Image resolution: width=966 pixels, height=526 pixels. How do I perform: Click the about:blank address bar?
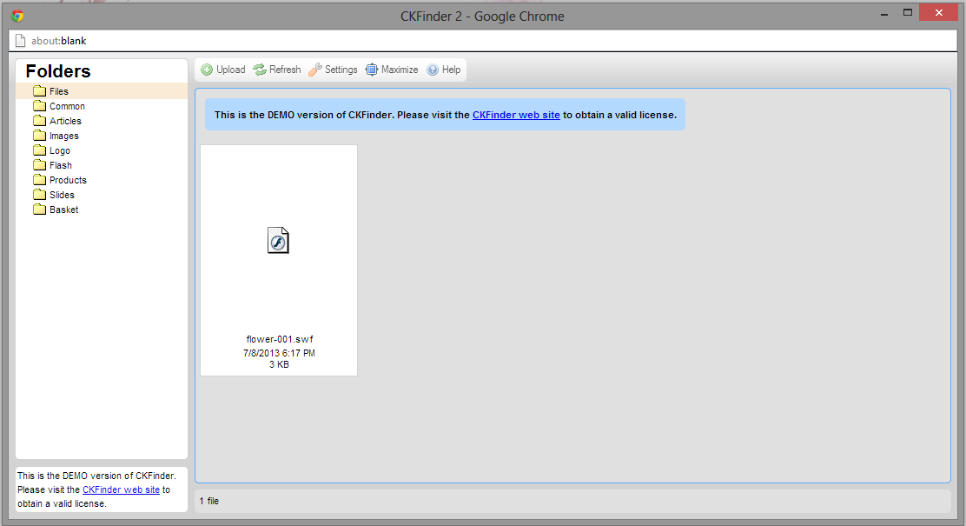[x=483, y=41]
